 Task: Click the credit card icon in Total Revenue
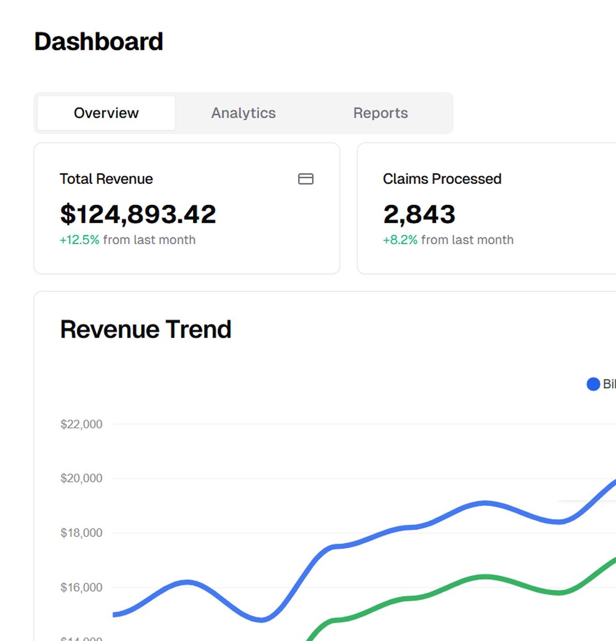[305, 179]
